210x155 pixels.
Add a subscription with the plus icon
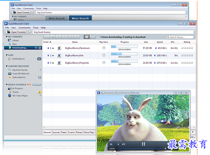coord(39,77)
